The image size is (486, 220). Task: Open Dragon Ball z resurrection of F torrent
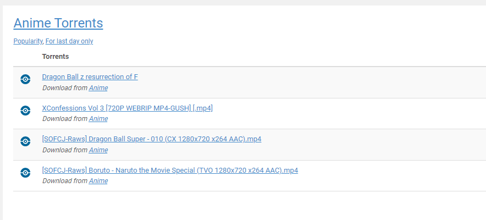tap(90, 77)
